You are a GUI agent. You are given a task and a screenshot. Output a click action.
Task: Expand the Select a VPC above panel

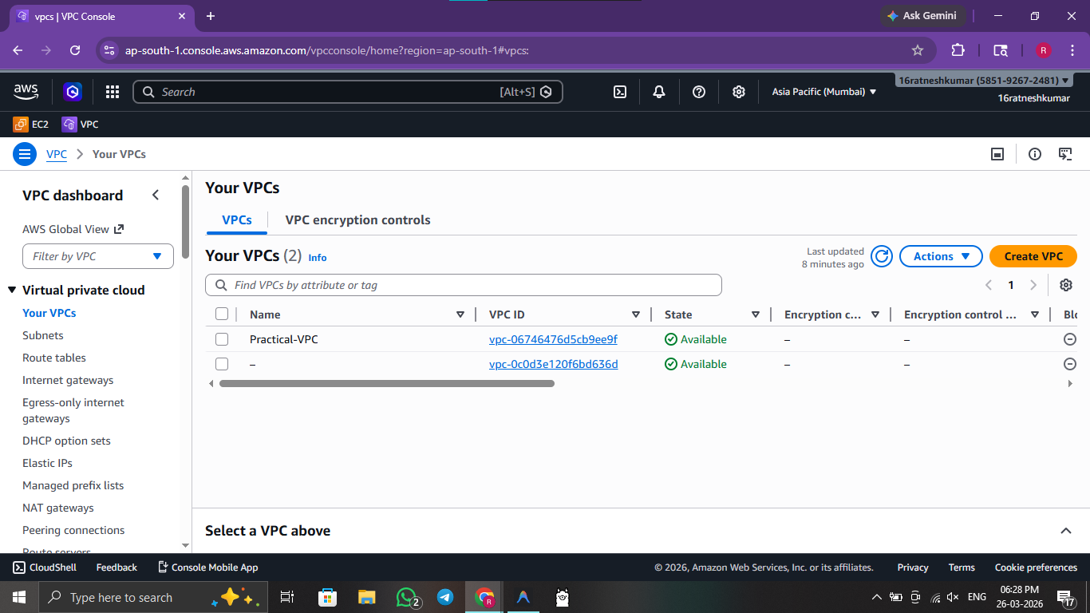coord(1065,531)
